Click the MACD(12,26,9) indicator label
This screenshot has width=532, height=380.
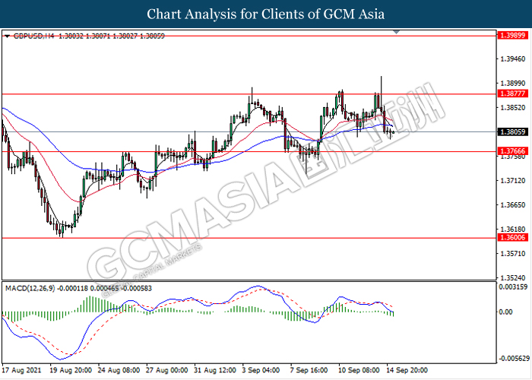pos(30,288)
